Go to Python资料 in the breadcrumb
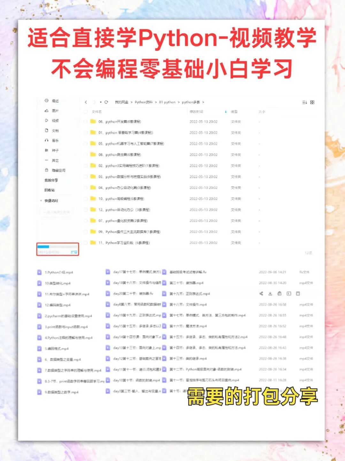The width and height of the screenshot is (345, 461). pyautogui.click(x=144, y=102)
